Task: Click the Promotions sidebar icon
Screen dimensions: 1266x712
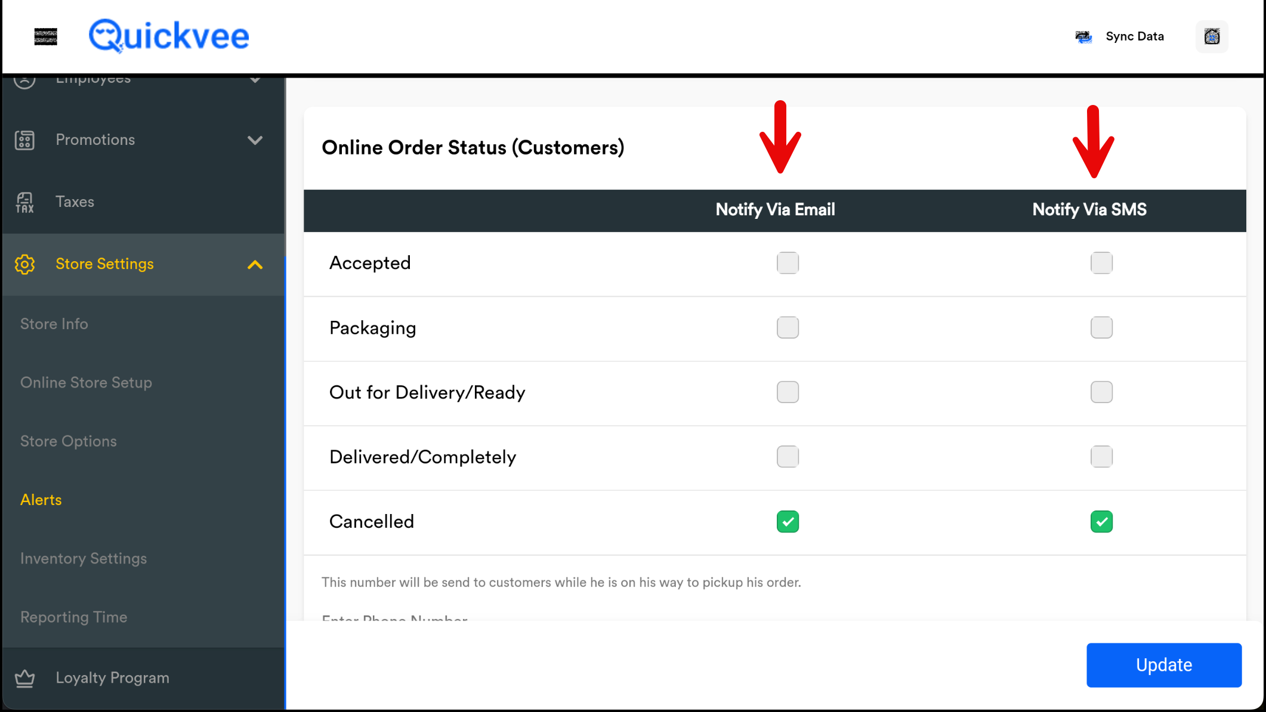Action: click(x=24, y=140)
